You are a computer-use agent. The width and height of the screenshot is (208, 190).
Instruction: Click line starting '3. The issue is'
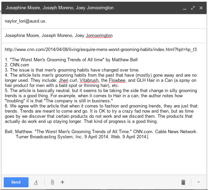[x=72, y=70]
